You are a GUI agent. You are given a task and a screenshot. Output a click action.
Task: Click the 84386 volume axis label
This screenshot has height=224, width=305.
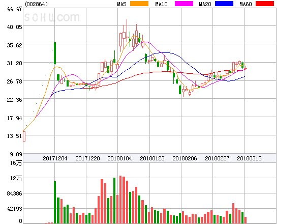(14, 193)
